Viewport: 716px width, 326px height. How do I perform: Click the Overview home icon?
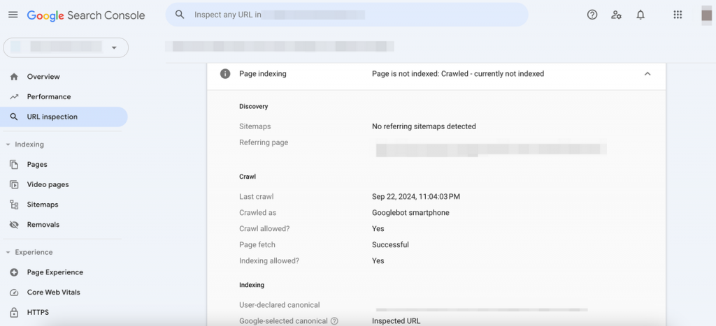[x=14, y=77]
